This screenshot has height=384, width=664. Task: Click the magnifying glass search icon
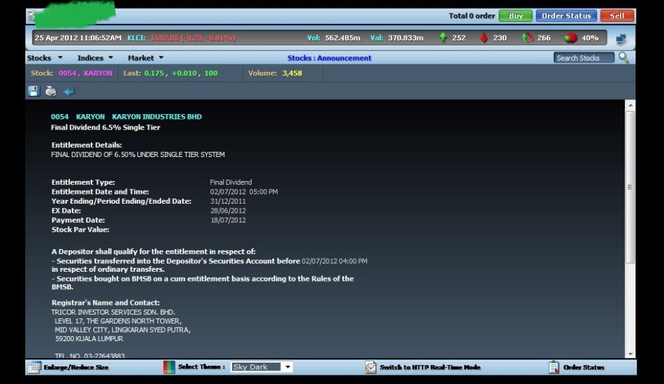624,58
